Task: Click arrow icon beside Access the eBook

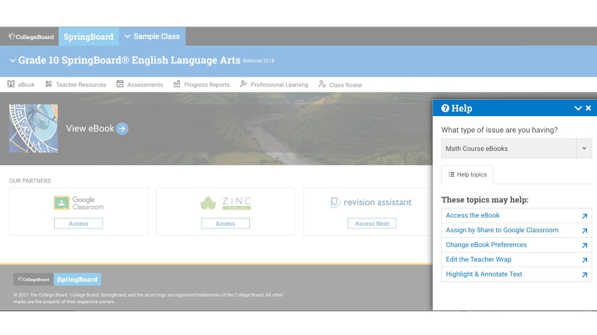Action: point(585,216)
